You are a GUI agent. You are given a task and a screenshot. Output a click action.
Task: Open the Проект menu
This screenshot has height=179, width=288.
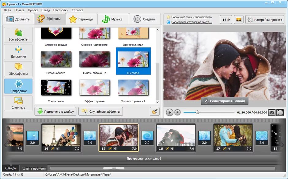(x=33, y=10)
